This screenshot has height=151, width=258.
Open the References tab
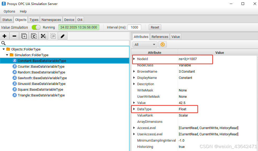tap(160, 37)
